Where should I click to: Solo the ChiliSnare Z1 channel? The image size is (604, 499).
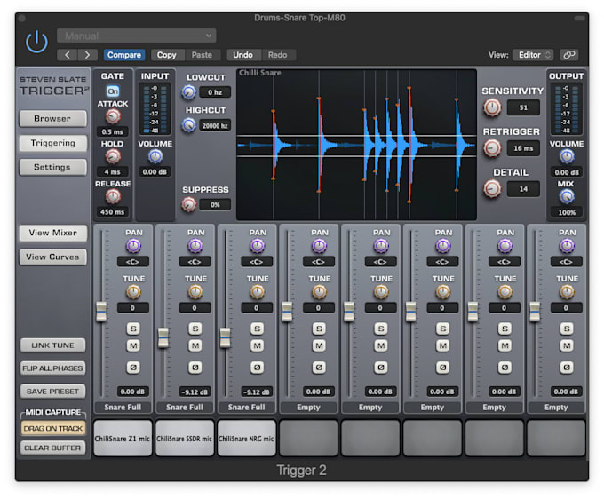point(133,329)
